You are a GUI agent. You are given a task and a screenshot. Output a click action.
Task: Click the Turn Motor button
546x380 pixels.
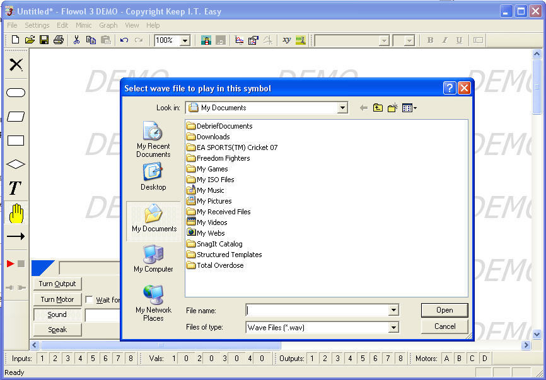57,299
